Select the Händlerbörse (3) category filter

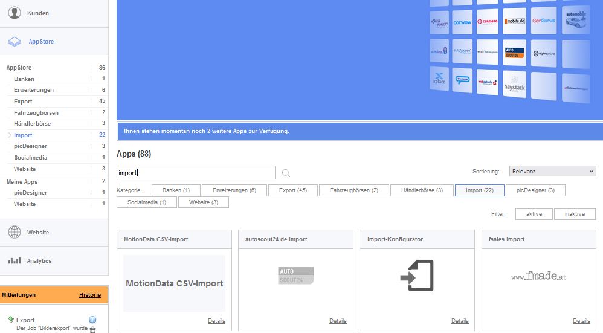pos(422,190)
